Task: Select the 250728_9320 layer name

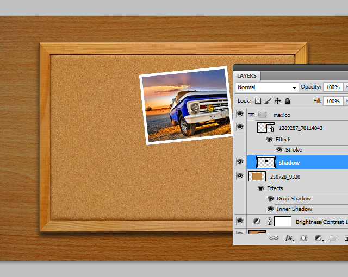Action: (x=285, y=177)
